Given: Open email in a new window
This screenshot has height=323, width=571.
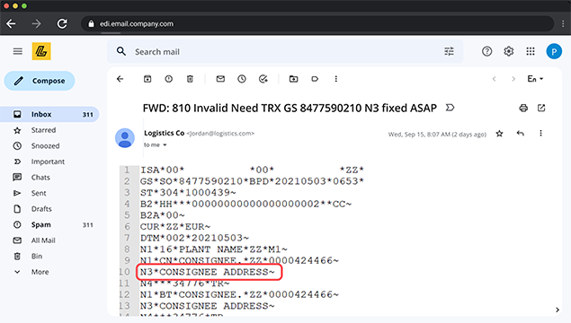Looking at the screenshot, I should tap(541, 108).
